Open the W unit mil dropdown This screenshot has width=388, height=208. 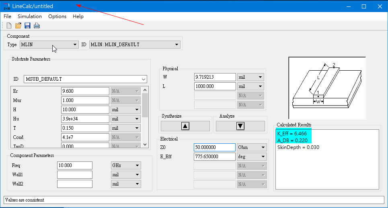point(250,77)
